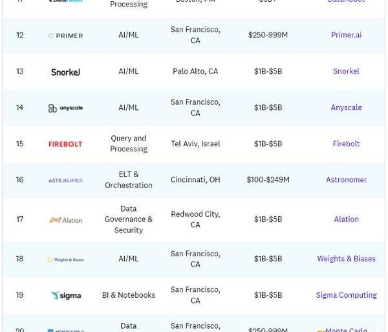Select the Tel Aviv, Israel cell
Image resolution: width=388 pixels, height=332 pixels.
195,144
